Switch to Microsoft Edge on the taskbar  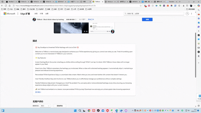(117, 110)
